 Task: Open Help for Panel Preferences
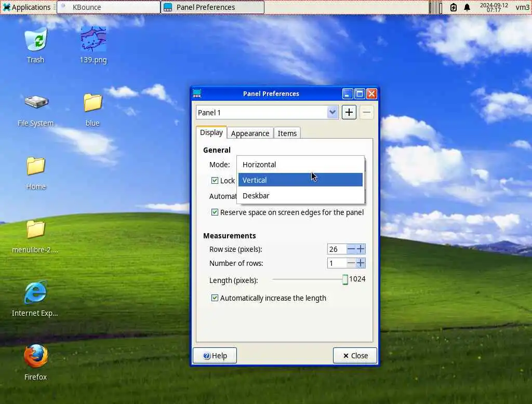[215, 356]
